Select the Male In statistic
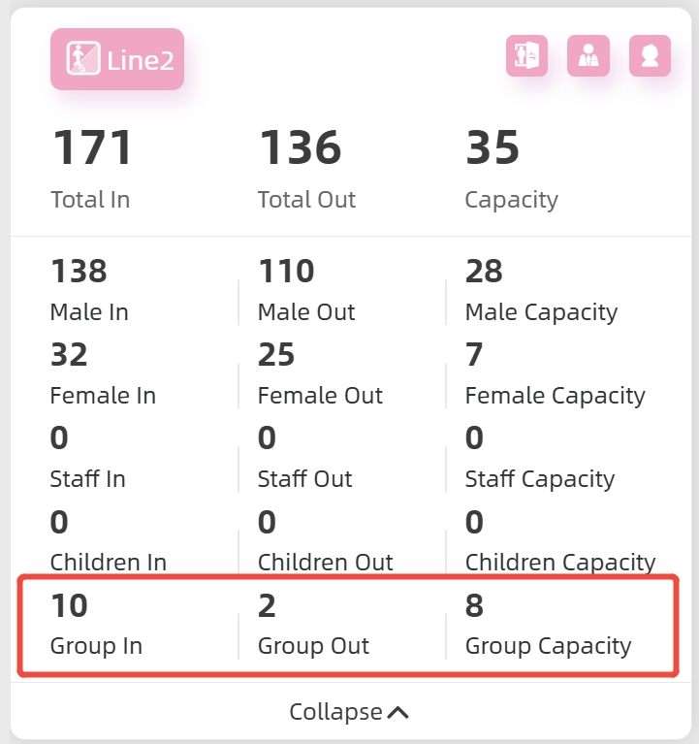The width and height of the screenshot is (699, 744). click(x=89, y=311)
